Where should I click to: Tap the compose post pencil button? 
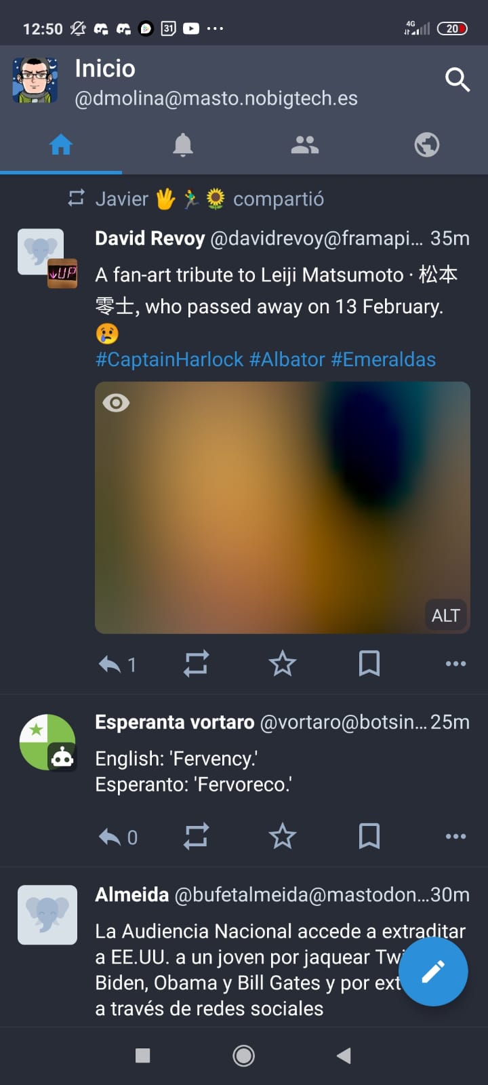tap(433, 972)
